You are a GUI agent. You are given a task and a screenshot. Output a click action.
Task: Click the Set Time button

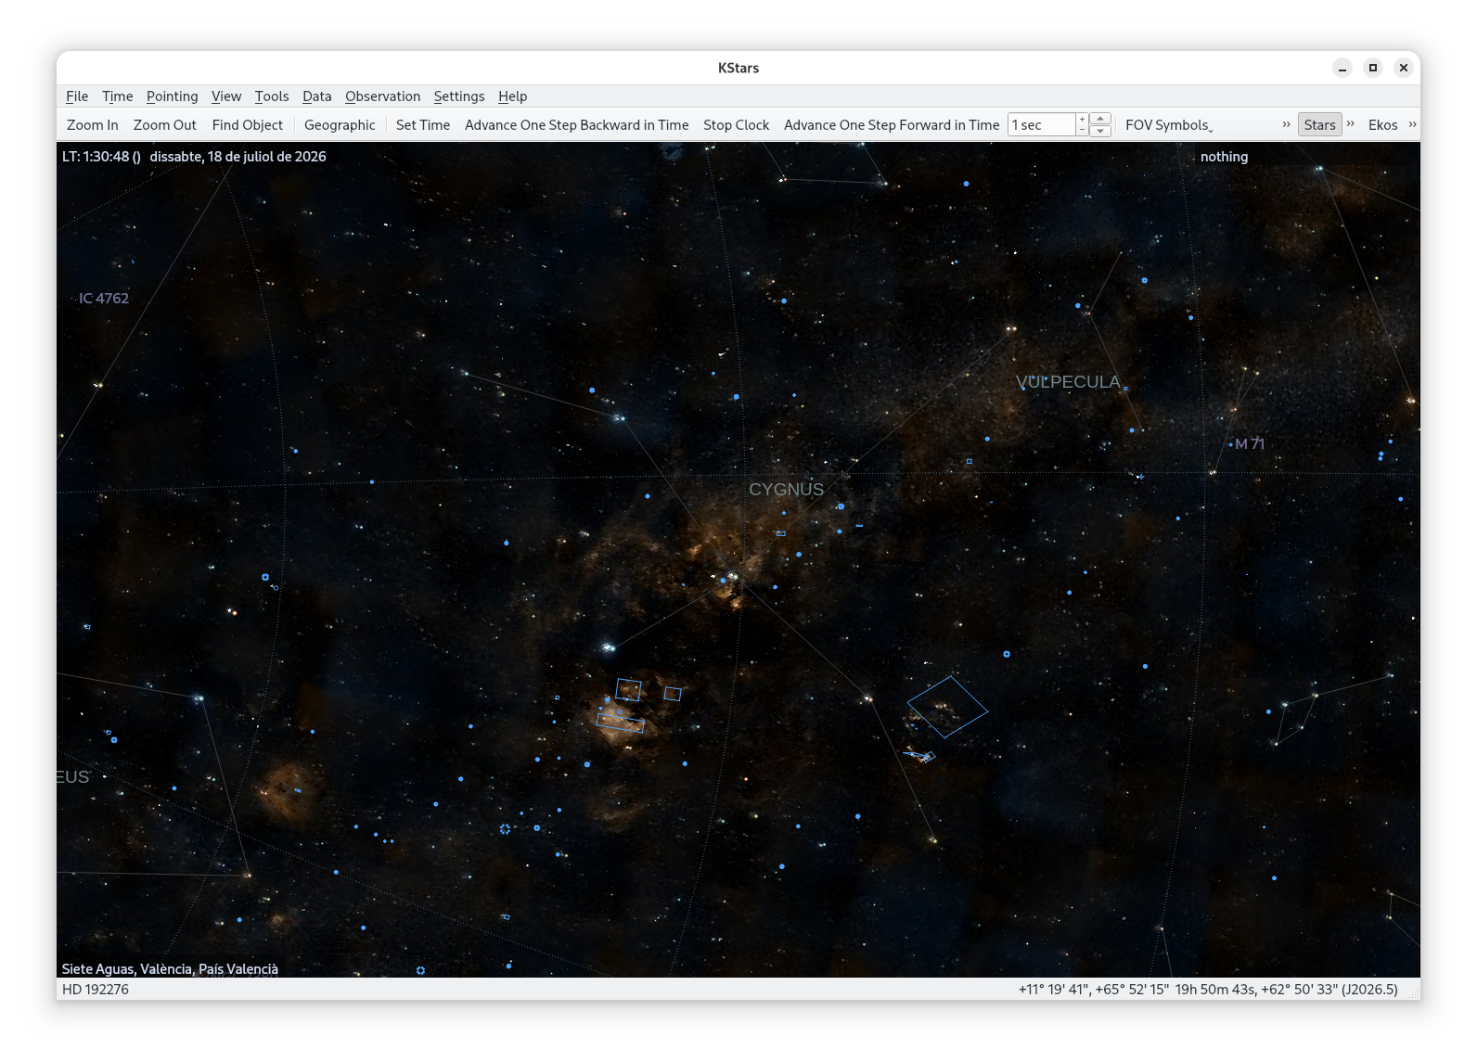[x=423, y=125]
